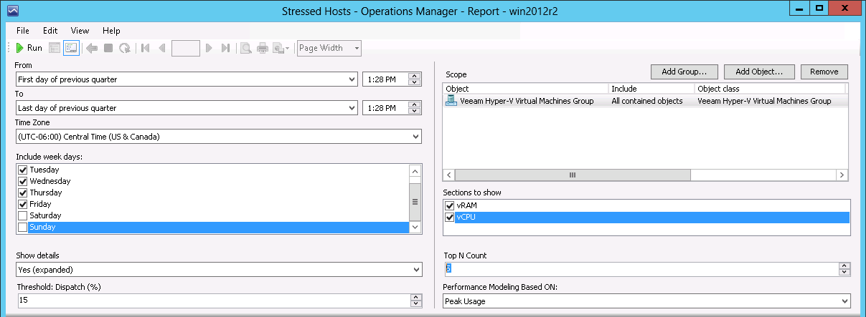Viewport: 866px width, 317px height.
Task: Increase Threshold Dispatch percentage
Action: 416,298
